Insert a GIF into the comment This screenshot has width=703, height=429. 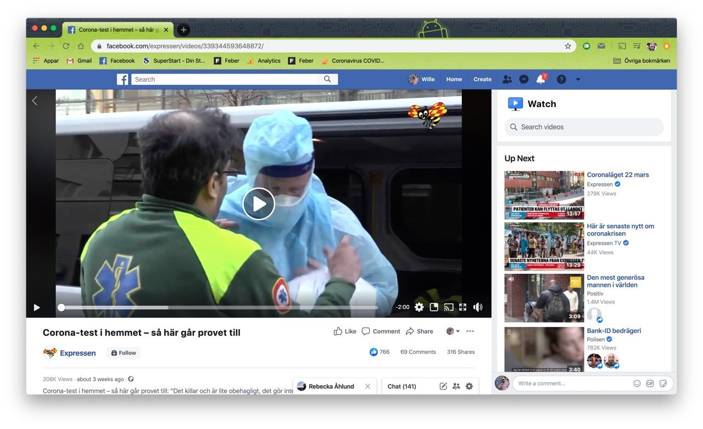[x=650, y=383]
